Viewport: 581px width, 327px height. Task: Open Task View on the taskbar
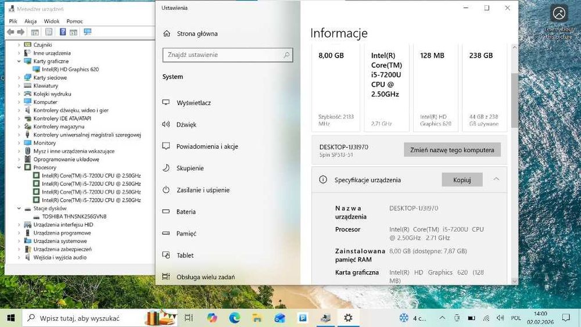tap(189, 318)
